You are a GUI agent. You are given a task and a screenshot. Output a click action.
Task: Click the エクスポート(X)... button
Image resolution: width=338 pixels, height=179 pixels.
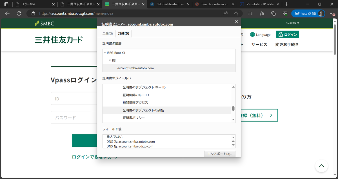[220, 154]
